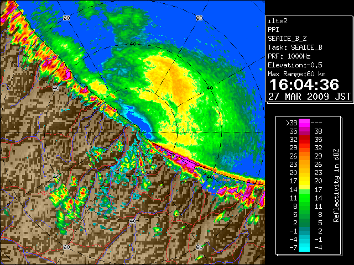Click the 'SEAICE_B_Z' product name

(x=287, y=39)
